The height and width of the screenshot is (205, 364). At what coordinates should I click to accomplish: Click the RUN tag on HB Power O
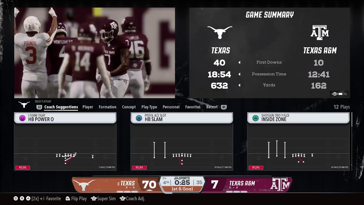pos(23,167)
